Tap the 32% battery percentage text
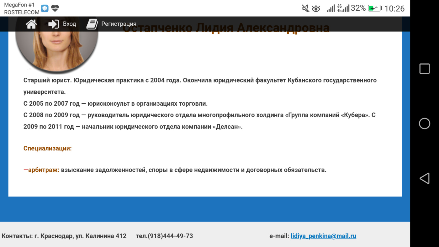439x247 pixels. [358, 8]
